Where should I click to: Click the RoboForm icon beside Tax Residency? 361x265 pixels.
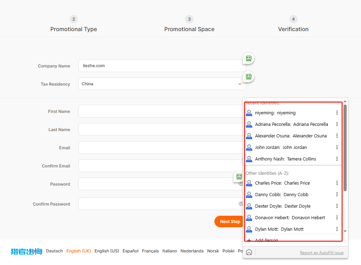248,76
